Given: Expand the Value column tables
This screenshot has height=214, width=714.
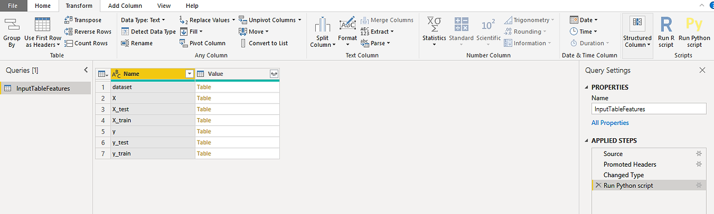Looking at the screenshot, I should (274, 74).
